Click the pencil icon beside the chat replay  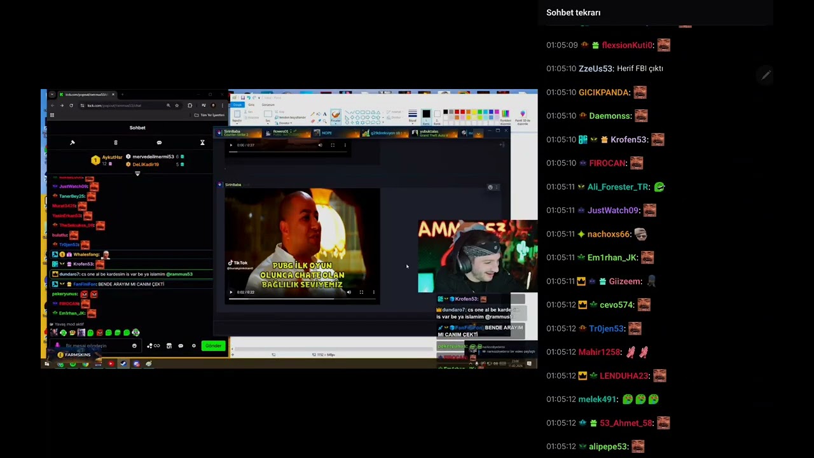pyautogui.click(x=766, y=75)
